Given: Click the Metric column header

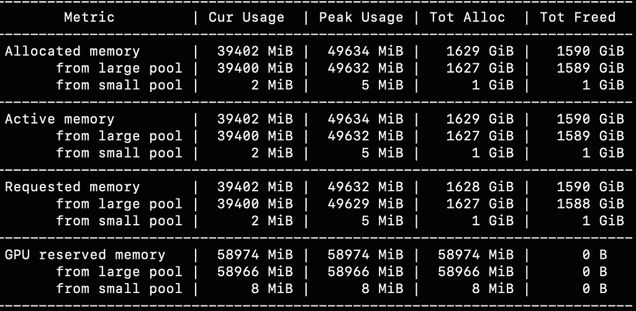Looking at the screenshot, I should 89,17.
